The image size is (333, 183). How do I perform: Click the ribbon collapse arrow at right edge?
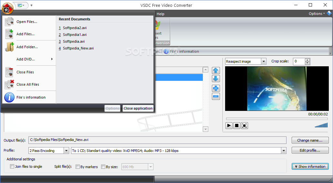[330, 53]
